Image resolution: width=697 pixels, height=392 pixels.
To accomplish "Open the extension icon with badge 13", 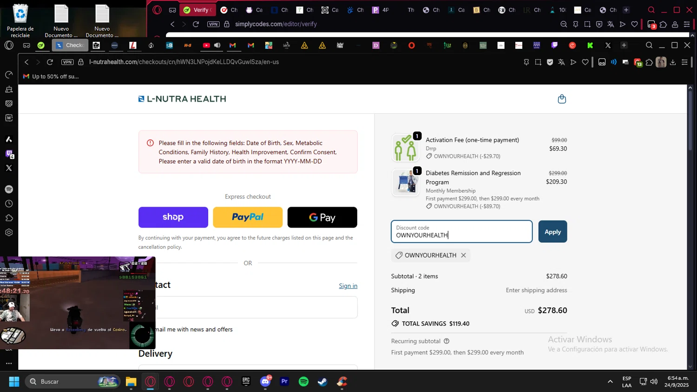I will click(638, 62).
